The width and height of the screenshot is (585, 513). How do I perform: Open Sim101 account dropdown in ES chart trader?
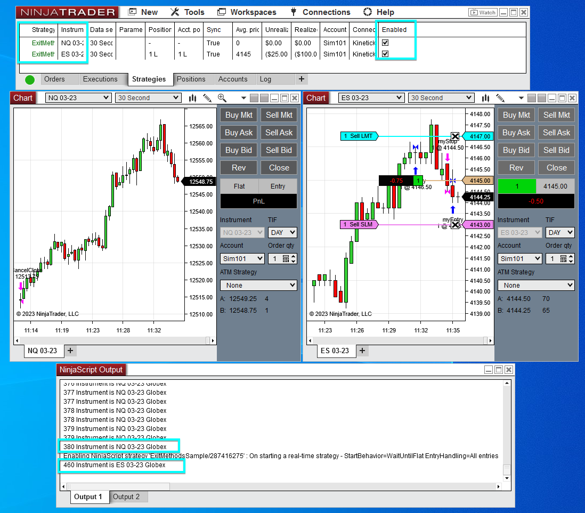pyautogui.click(x=520, y=258)
